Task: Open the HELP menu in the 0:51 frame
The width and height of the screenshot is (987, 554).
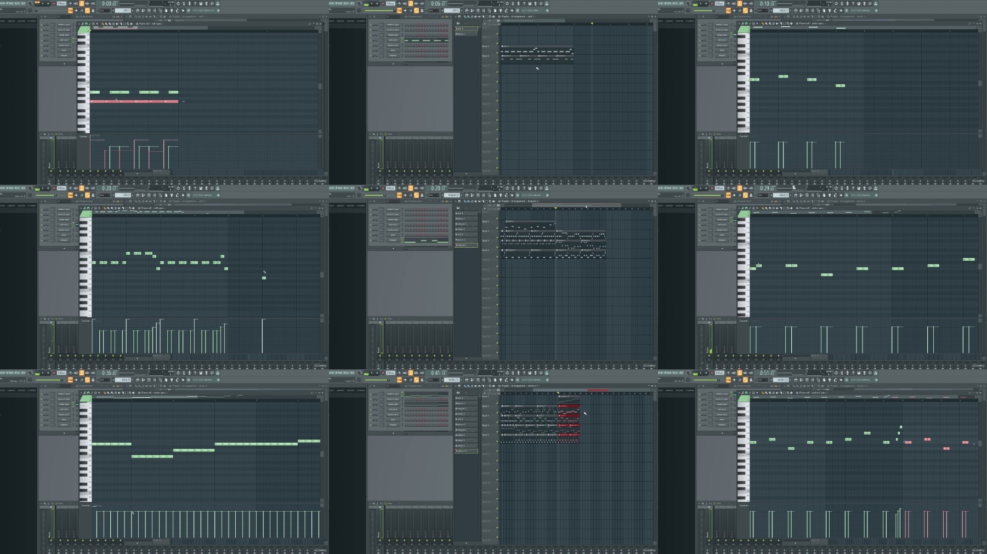Action: pos(682,373)
